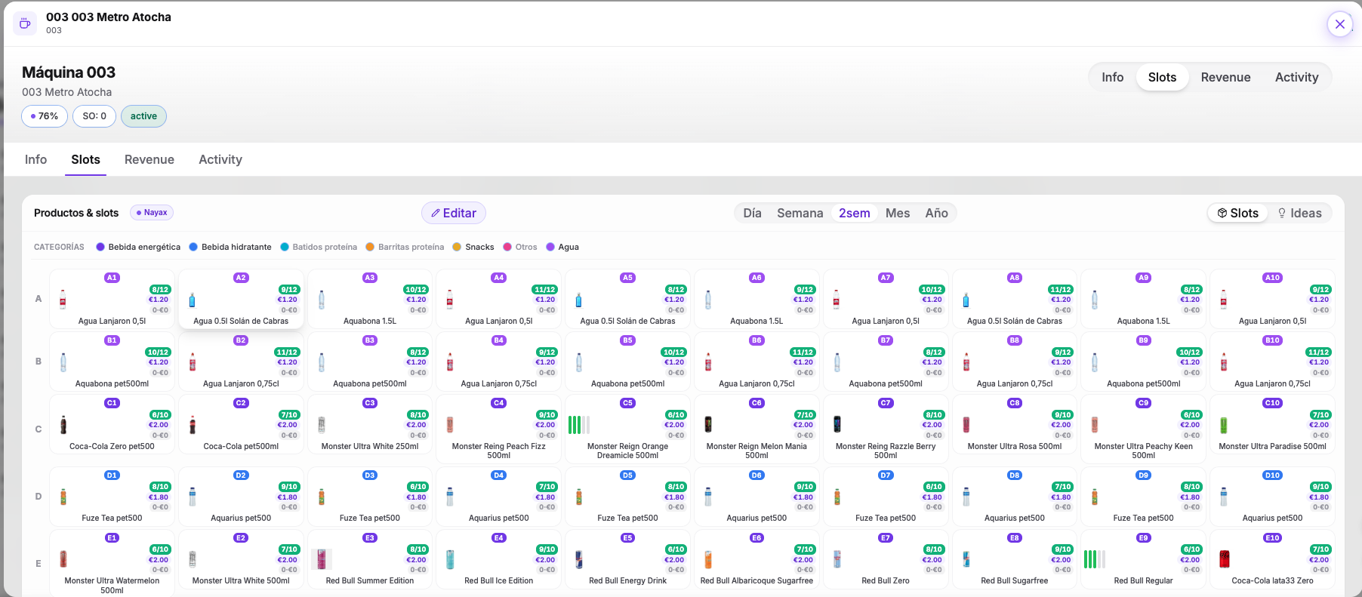Click Red Bull Albaricoque can in E6

[708, 559]
